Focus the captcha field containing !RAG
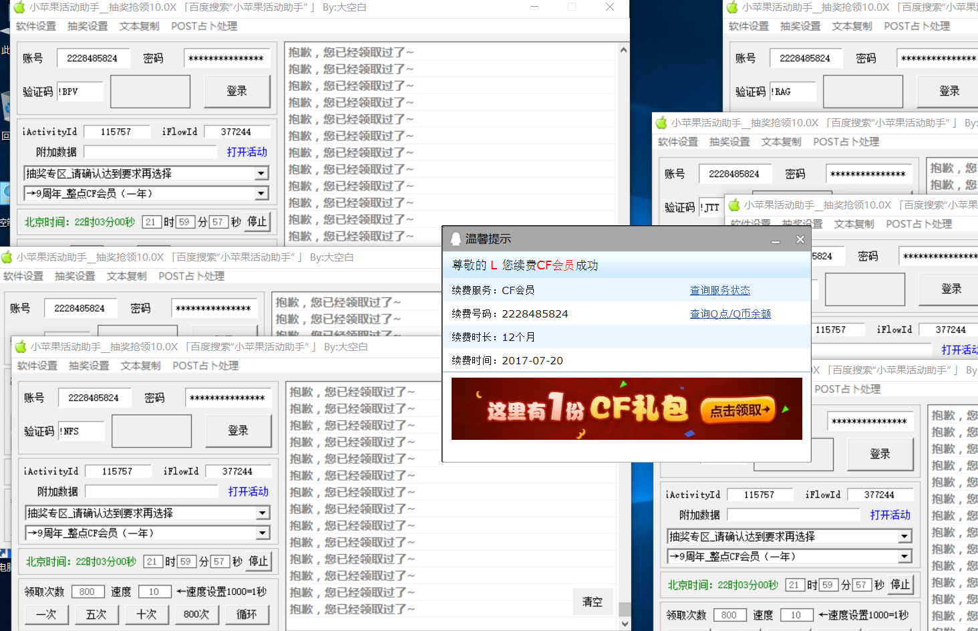This screenshot has width=978, height=631. coord(793,92)
